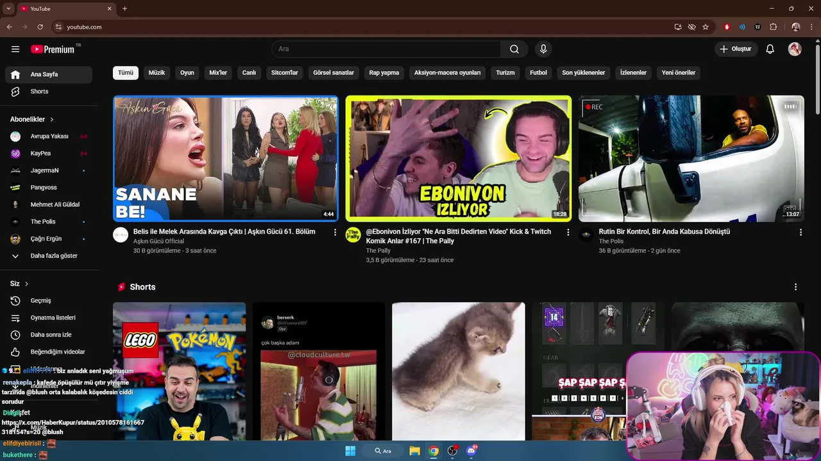Open the Chrome tab search dropdown
821x461 pixels.
[x=7, y=8]
